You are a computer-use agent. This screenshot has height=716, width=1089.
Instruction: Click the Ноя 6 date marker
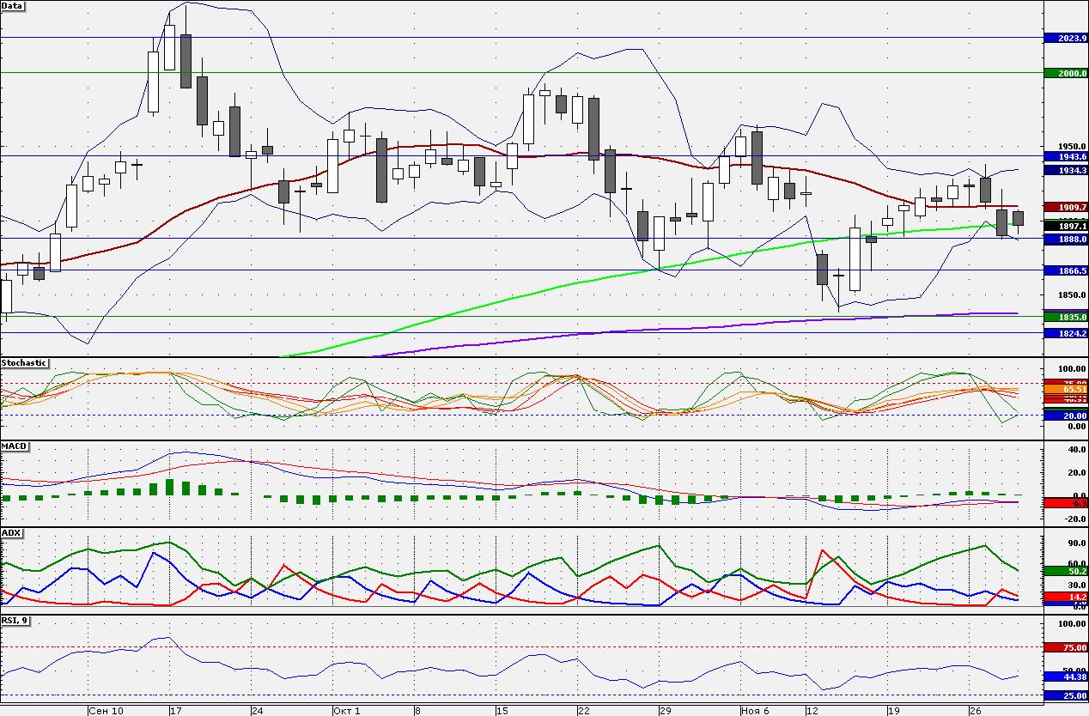coord(755,711)
